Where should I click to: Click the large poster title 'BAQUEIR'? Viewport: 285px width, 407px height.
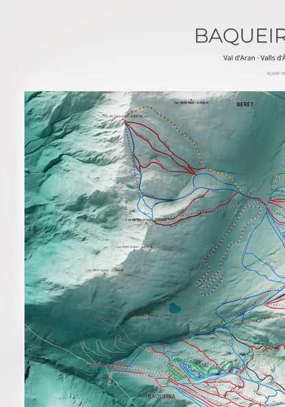[x=240, y=36]
